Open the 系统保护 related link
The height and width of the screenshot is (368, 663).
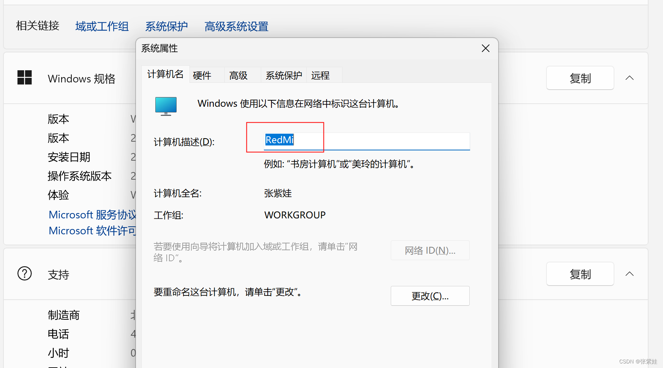point(166,26)
